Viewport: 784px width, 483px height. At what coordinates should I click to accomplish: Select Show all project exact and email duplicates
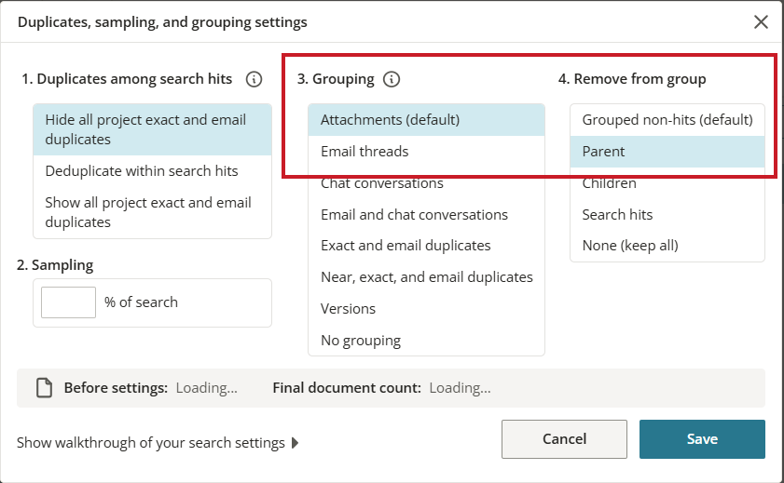[x=153, y=212]
